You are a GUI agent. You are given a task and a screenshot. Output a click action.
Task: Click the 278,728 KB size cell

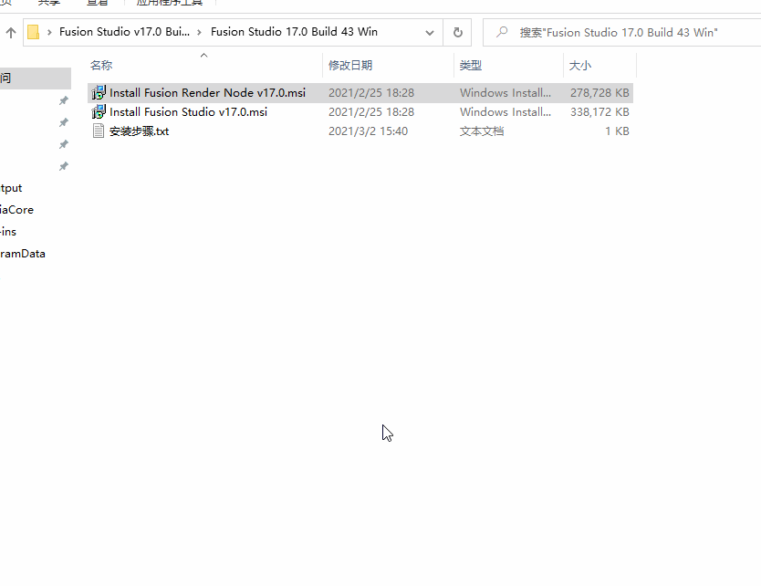tap(599, 93)
